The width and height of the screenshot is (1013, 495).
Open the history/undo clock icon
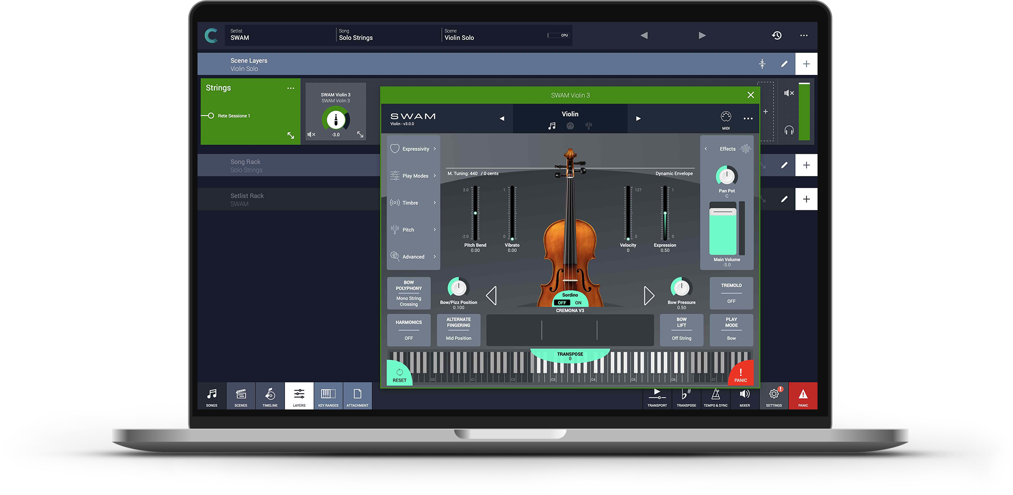click(777, 35)
